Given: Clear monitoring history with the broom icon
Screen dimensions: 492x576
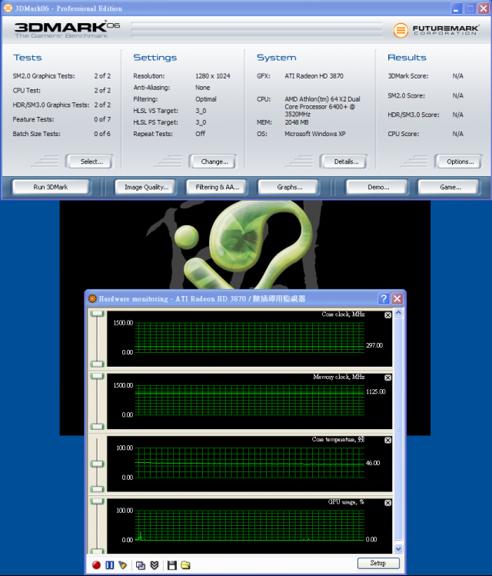Looking at the screenshot, I should (x=123, y=565).
